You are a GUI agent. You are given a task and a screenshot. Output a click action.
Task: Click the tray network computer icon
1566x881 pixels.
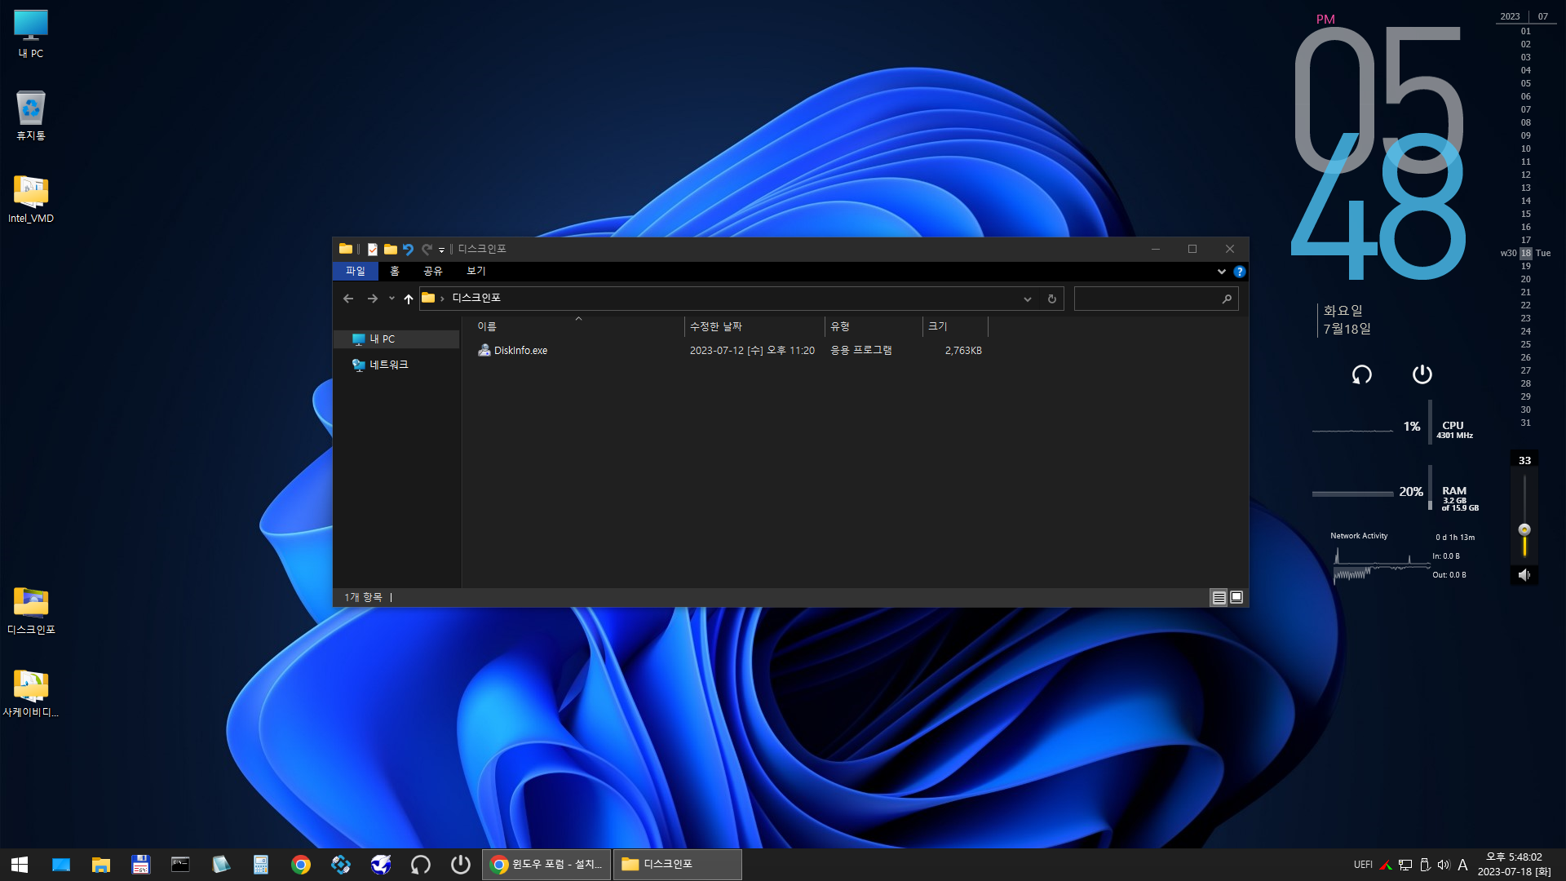(1405, 865)
